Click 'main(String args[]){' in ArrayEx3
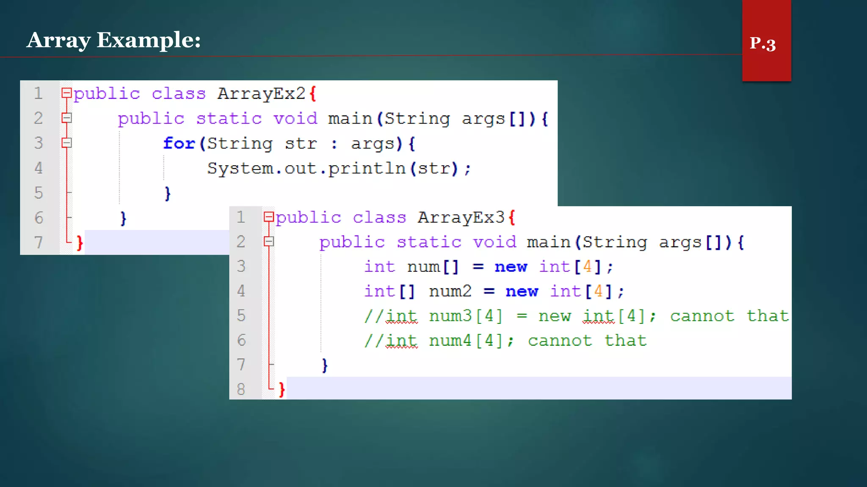This screenshot has width=867, height=487. tap(635, 242)
